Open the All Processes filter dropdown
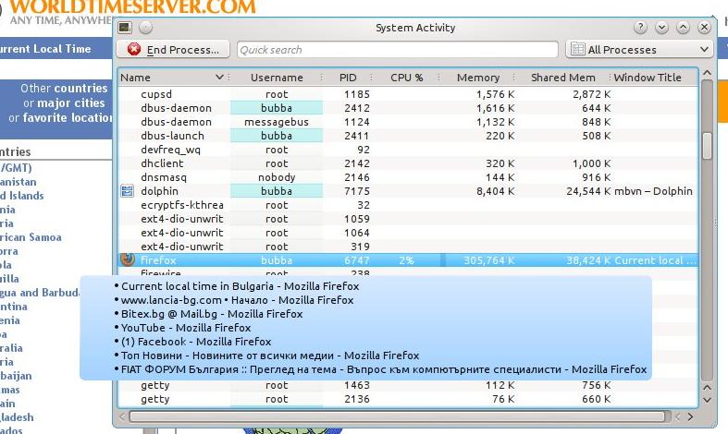This screenshot has height=434, width=728. click(638, 50)
